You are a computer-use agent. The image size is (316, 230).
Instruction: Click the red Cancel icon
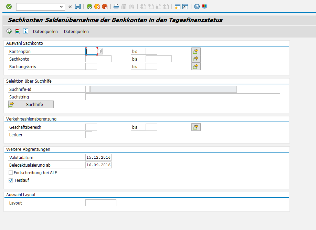pos(105,7)
